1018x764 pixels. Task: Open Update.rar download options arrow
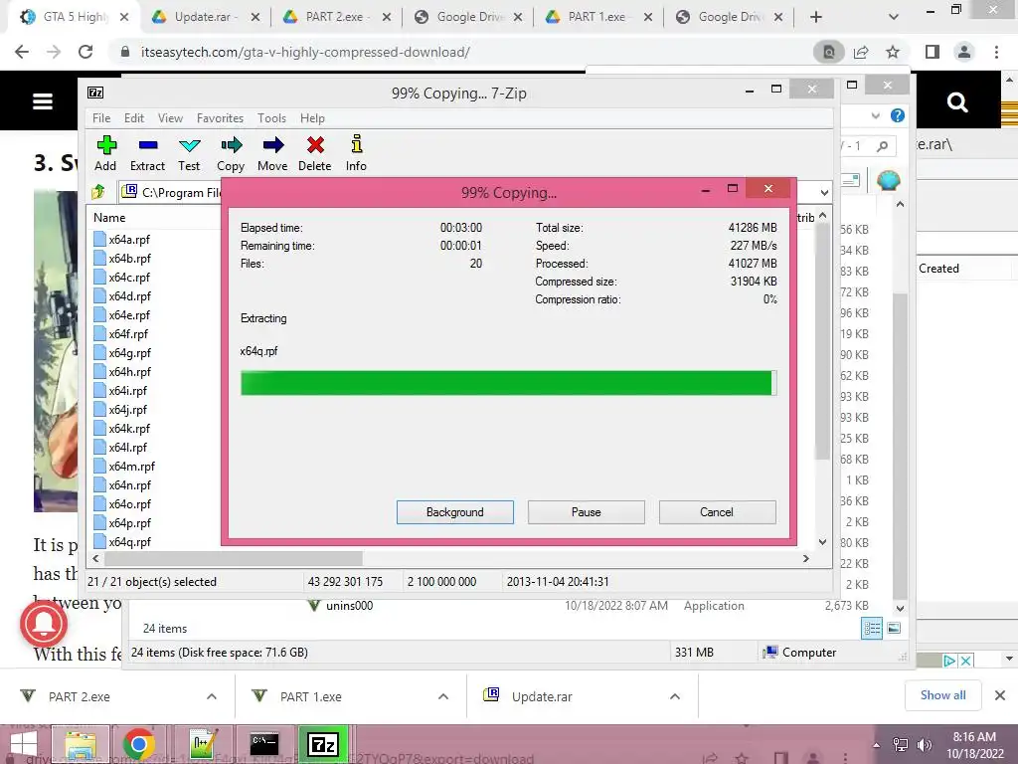pos(675,696)
